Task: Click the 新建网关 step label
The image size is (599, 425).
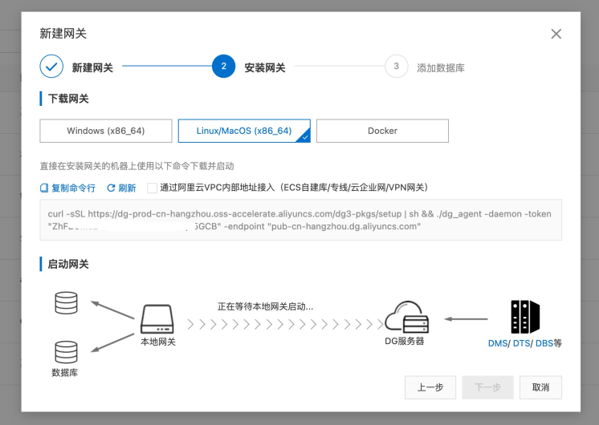Action: 92,68
